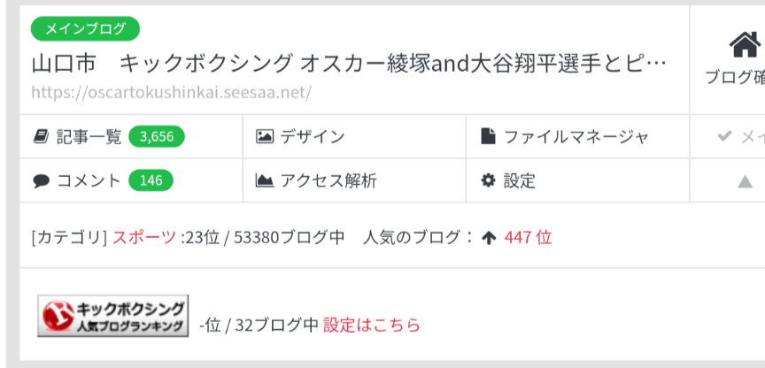Click the 447 位 popular blog ranking
Viewport: 765px width, 368px height.
528,238
